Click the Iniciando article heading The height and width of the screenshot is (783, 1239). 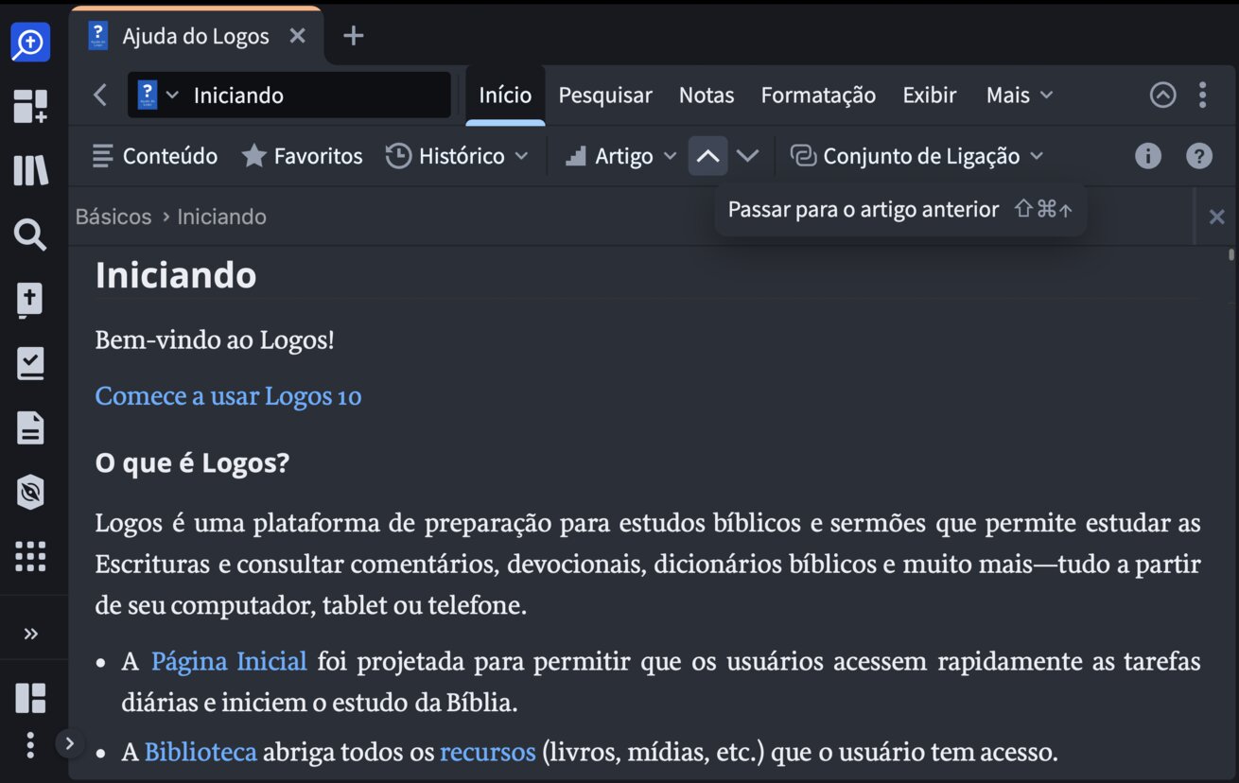176,274
